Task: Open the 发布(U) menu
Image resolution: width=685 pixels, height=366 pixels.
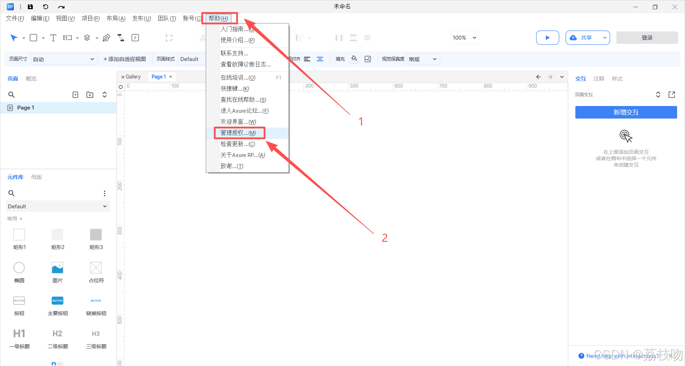Action: [x=141, y=18]
